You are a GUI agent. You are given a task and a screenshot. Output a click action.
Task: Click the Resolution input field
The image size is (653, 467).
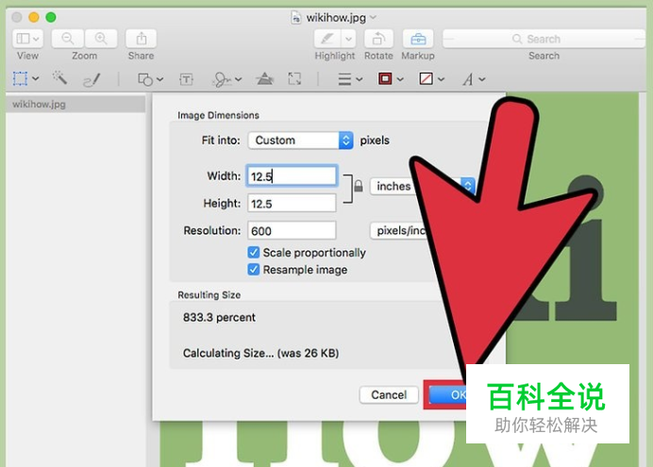292,230
